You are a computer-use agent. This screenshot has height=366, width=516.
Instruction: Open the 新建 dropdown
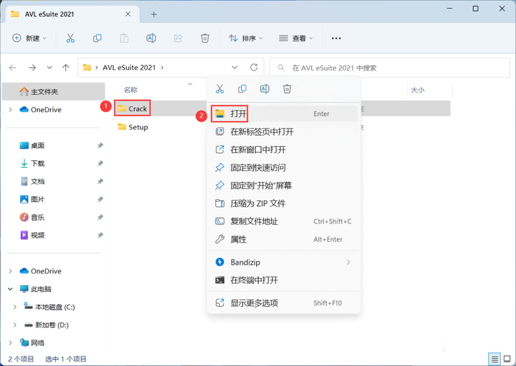click(x=29, y=38)
